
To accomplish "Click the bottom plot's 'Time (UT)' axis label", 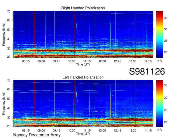I will click(x=83, y=134).
